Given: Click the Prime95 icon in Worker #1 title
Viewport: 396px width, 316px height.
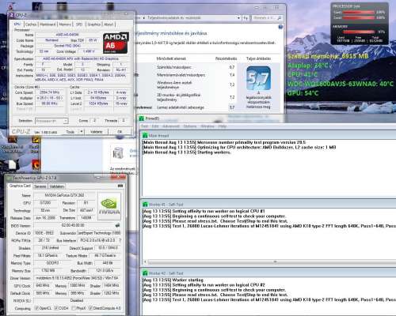Looking at the screenshot, I should 145,205.
